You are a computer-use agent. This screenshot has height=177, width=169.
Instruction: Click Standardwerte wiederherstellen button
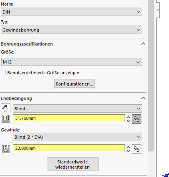click(x=72, y=164)
